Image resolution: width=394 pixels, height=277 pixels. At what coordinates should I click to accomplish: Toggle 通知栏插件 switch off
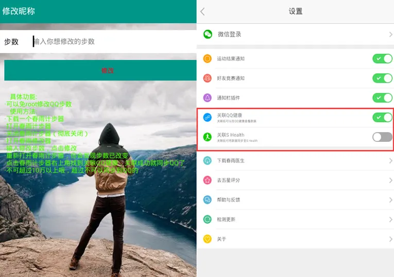click(382, 97)
